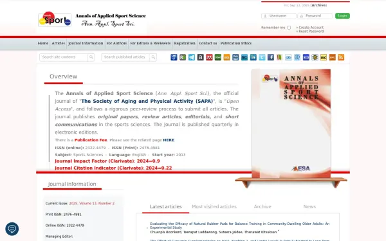This screenshot has height=241, width=386.
Task: Open the green DOAJ icon
Action: coord(218,57)
